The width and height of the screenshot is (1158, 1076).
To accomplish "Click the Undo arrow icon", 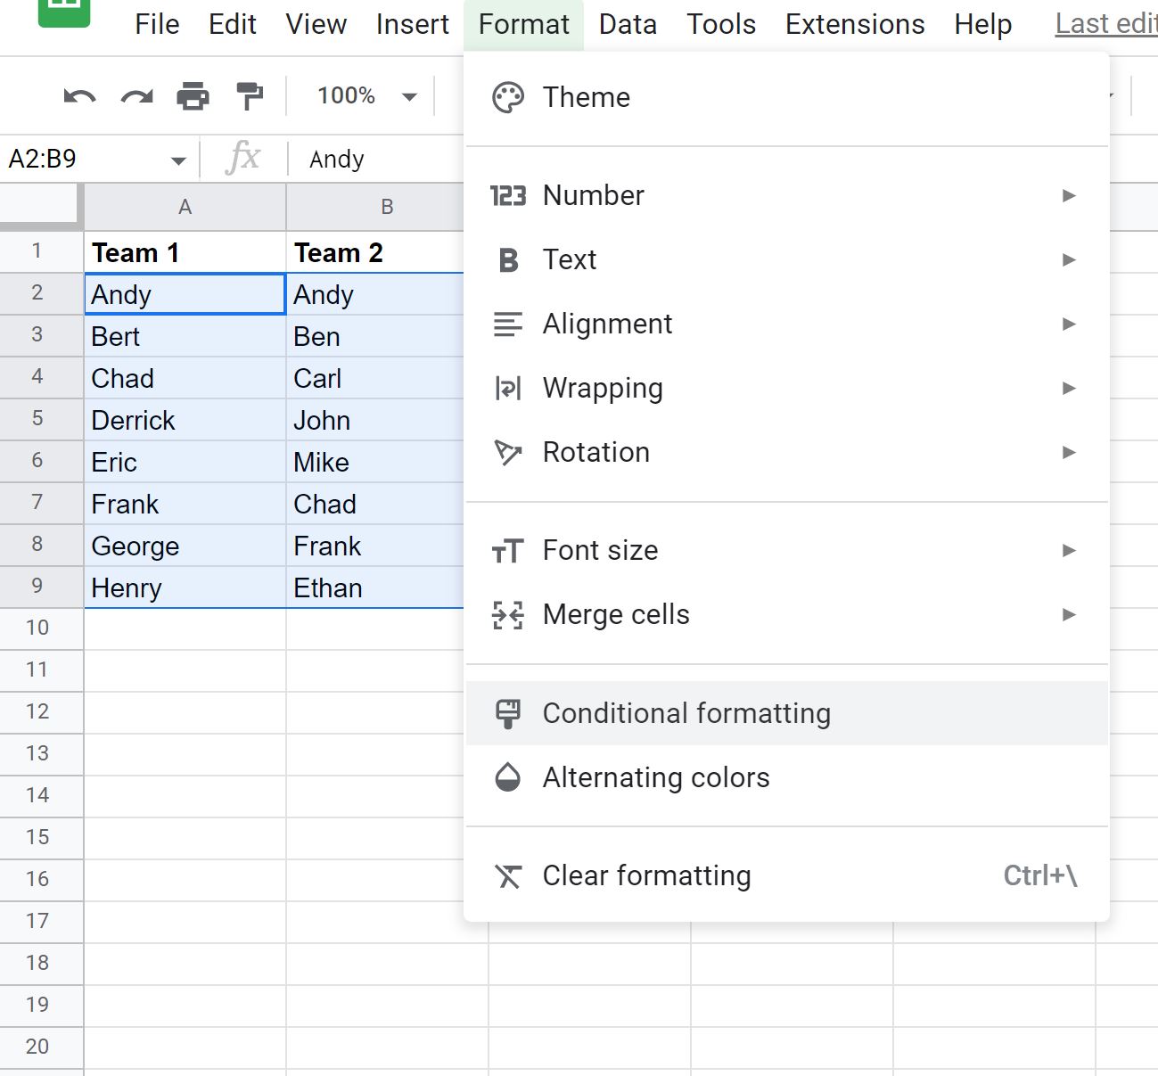I will tap(79, 96).
